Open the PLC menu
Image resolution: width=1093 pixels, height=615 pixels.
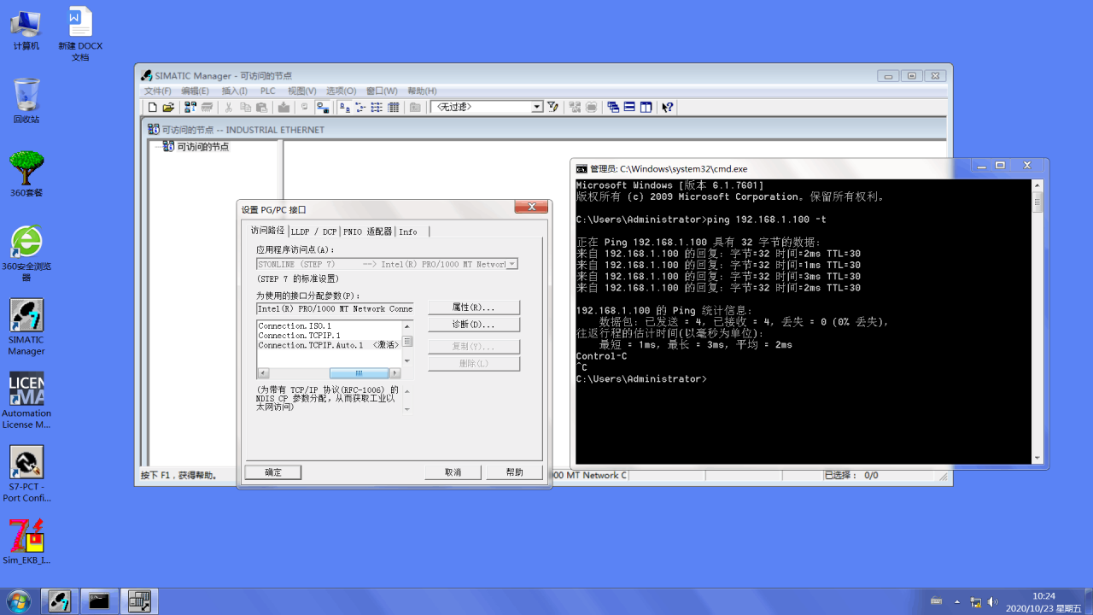[x=268, y=91]
